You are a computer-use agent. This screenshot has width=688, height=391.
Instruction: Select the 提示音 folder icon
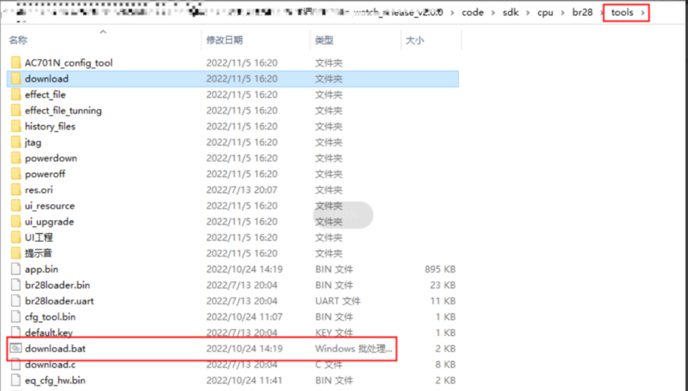(16, 253)
